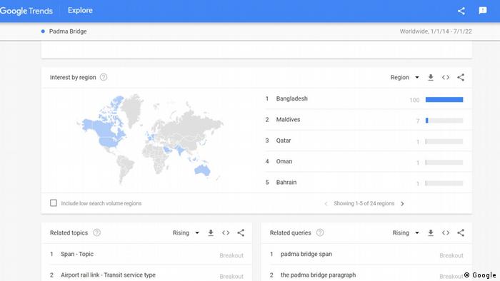Expand the Region dropdown
500x281 pixels.
[x=405, y=77]
